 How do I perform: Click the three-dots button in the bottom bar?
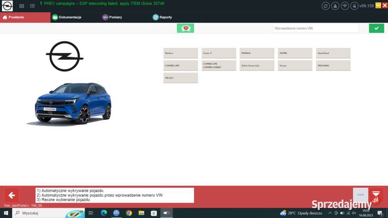(361, 195)
